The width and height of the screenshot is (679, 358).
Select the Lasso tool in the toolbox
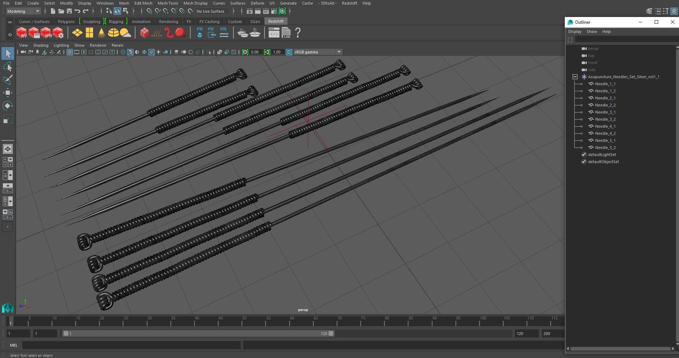8,67
